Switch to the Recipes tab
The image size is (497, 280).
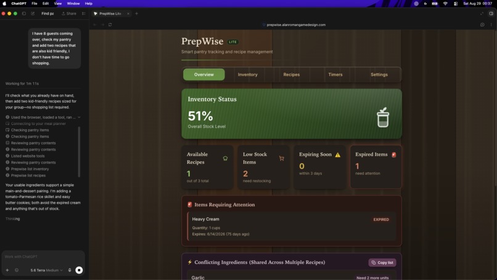tap(291, 74)
